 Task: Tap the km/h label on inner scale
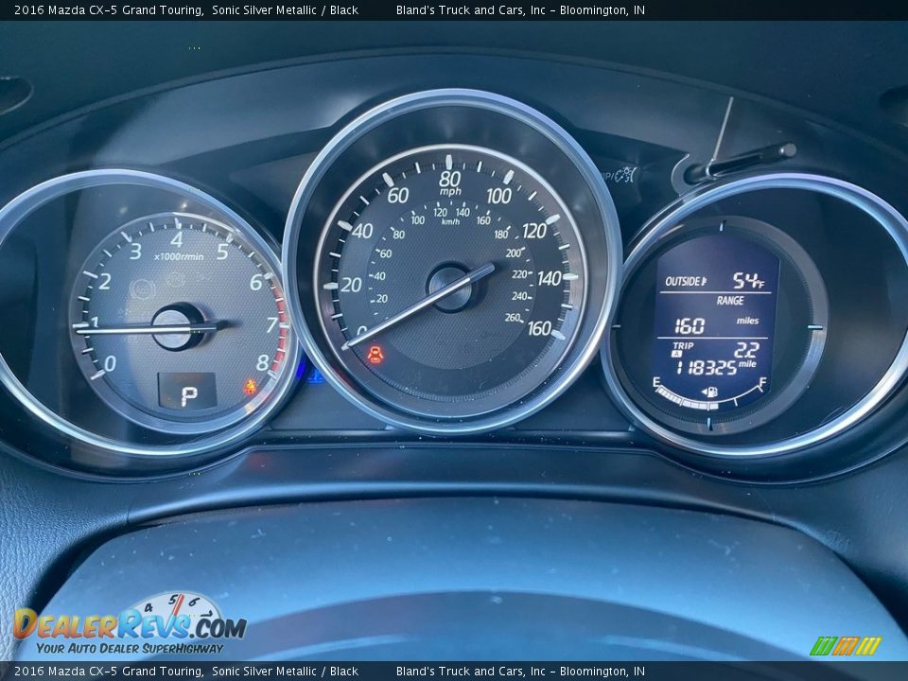[x=450, y=221]
